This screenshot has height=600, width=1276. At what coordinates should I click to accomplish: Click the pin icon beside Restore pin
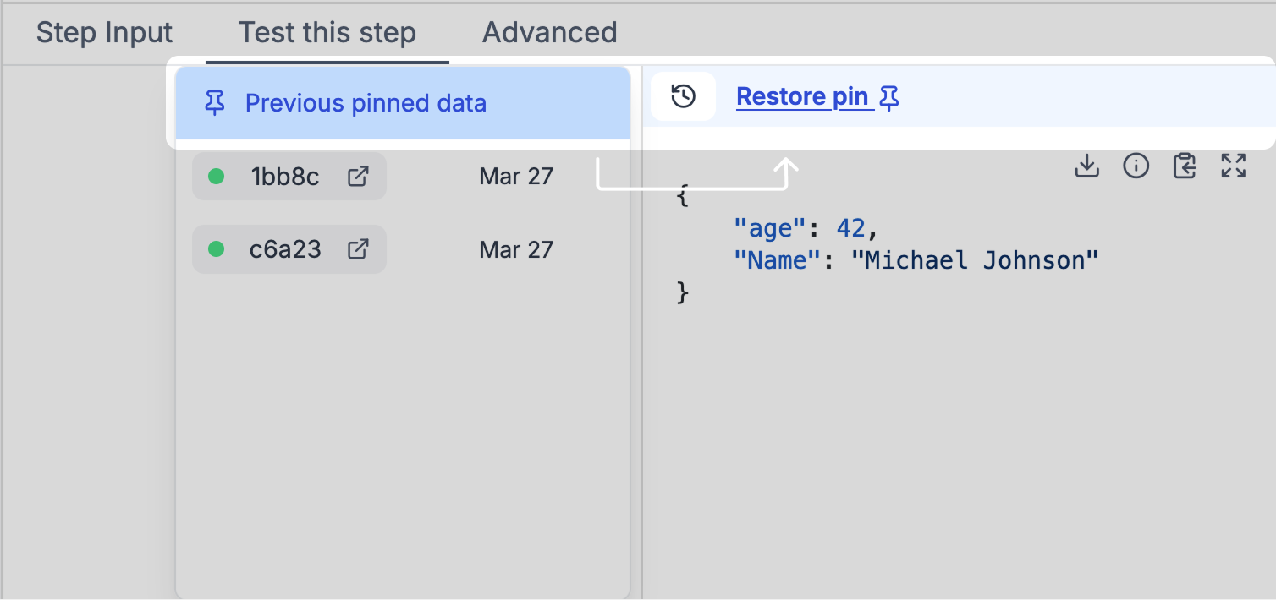pyautogui.click(x=888, y=98)
